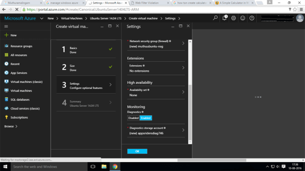Open step 3 Settings
The image size is (305, 171).
coord(86,85)
